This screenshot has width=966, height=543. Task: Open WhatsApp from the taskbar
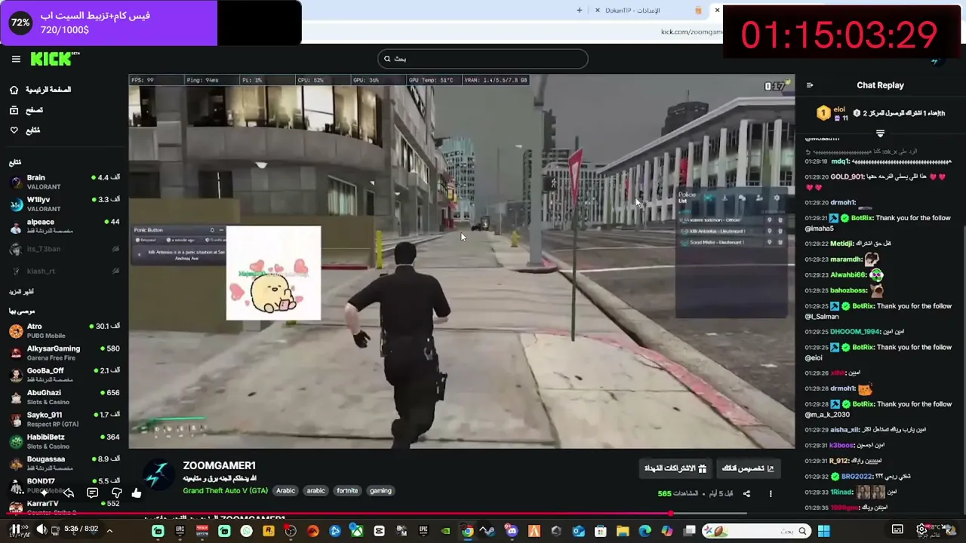[x=246, y=531]
